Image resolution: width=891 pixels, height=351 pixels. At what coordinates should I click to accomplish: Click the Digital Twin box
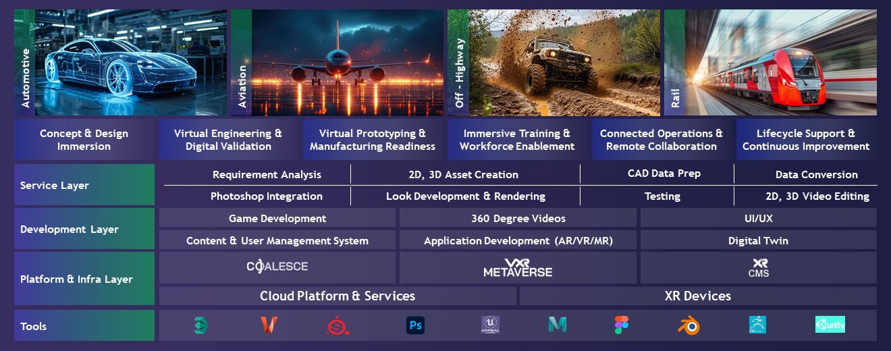click(759, 240)
